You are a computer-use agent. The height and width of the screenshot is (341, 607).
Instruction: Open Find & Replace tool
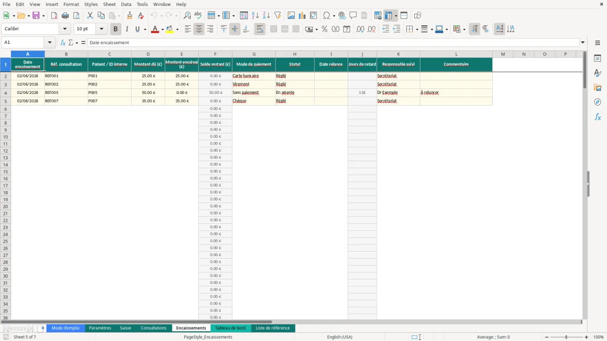click(187, 16)
